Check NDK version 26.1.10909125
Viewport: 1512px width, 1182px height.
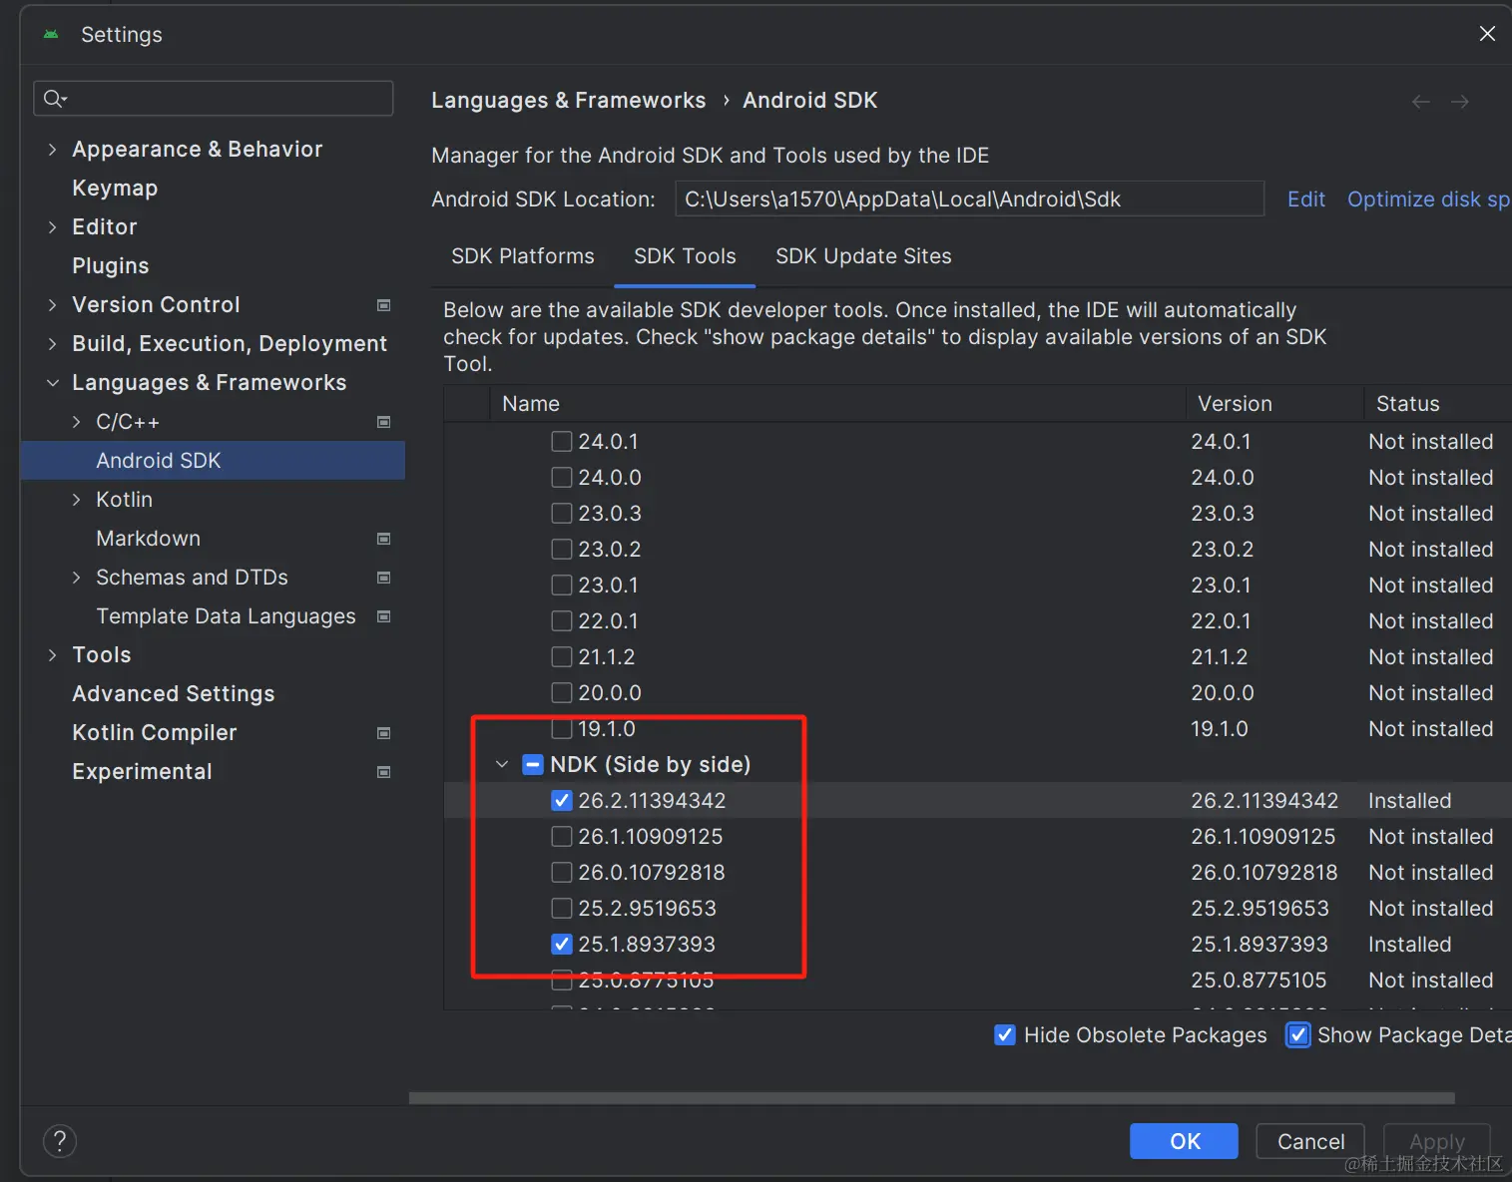tap(562, 836)
